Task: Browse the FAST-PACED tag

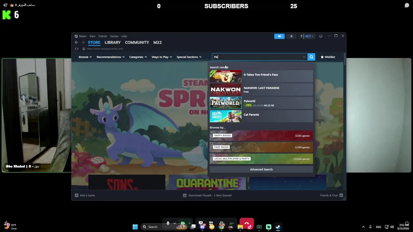Action: pyautogui.click(x=261, y=147)
